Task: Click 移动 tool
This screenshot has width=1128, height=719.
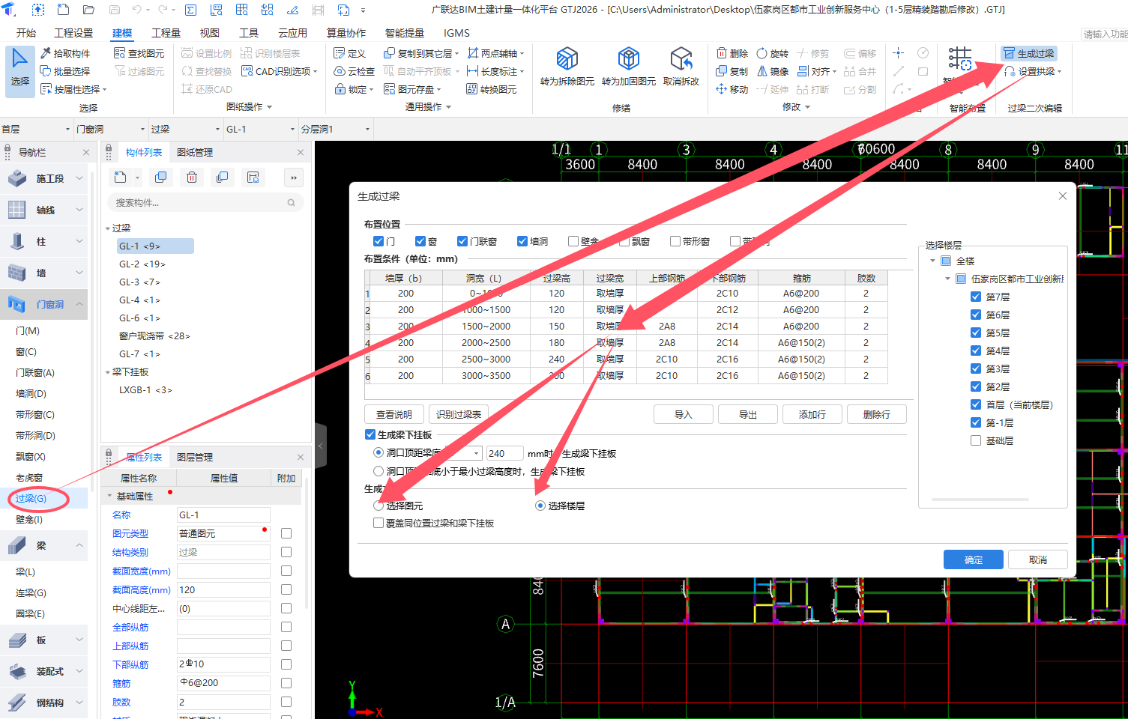Action: coord(732,89)
